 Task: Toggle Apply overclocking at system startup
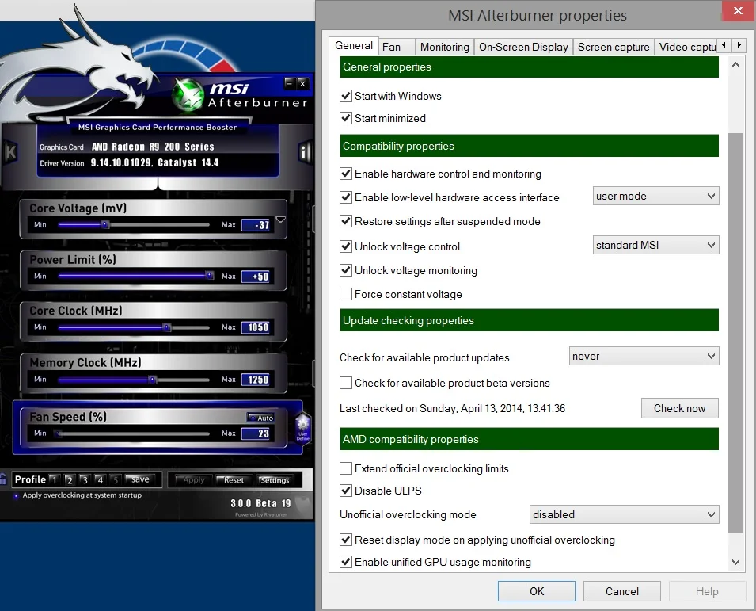pyautogui.click(x=16, y=495)
